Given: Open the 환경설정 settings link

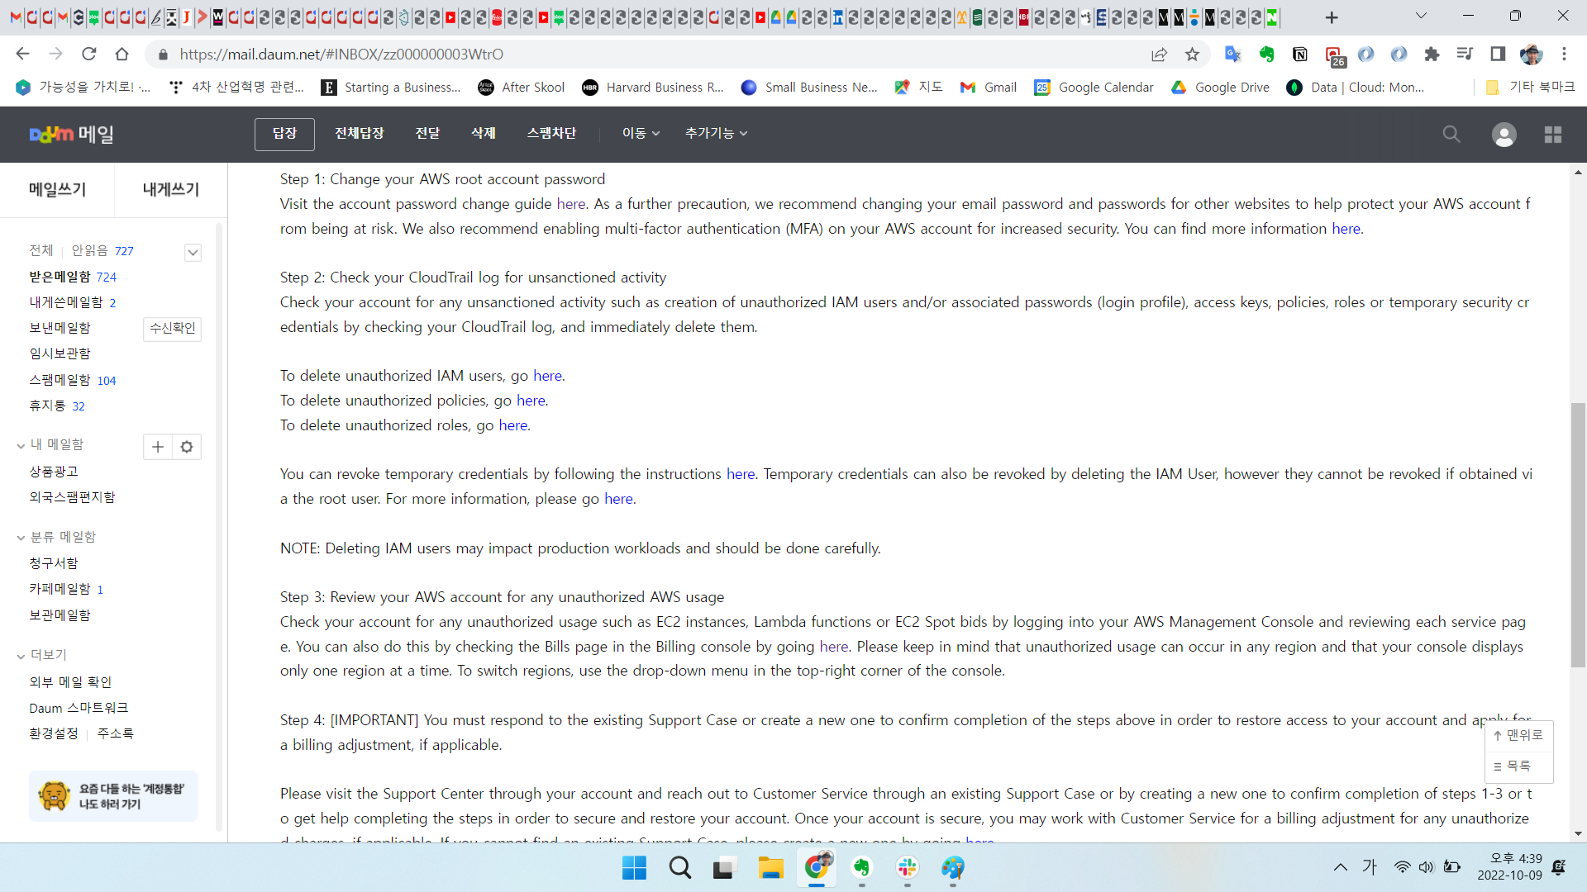Looking at the screenshot, I should pyautogui.click(x=54, y=733).
